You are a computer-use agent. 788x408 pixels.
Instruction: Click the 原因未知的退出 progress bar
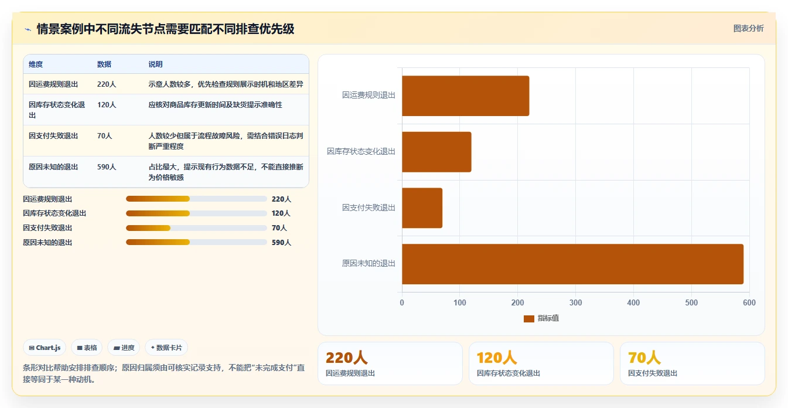[196, 242]
